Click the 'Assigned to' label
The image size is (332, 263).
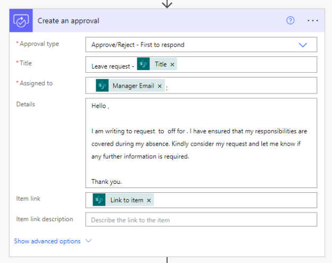coord(36,83)
